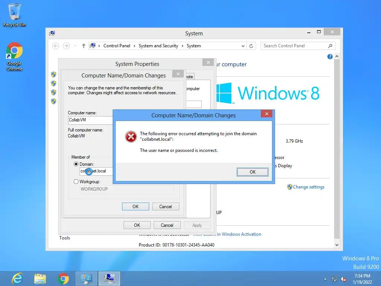Screen dimensions: 381x286
Task: Select the Domain radio button
Action: pyautogui.click(x=76, y=164)
